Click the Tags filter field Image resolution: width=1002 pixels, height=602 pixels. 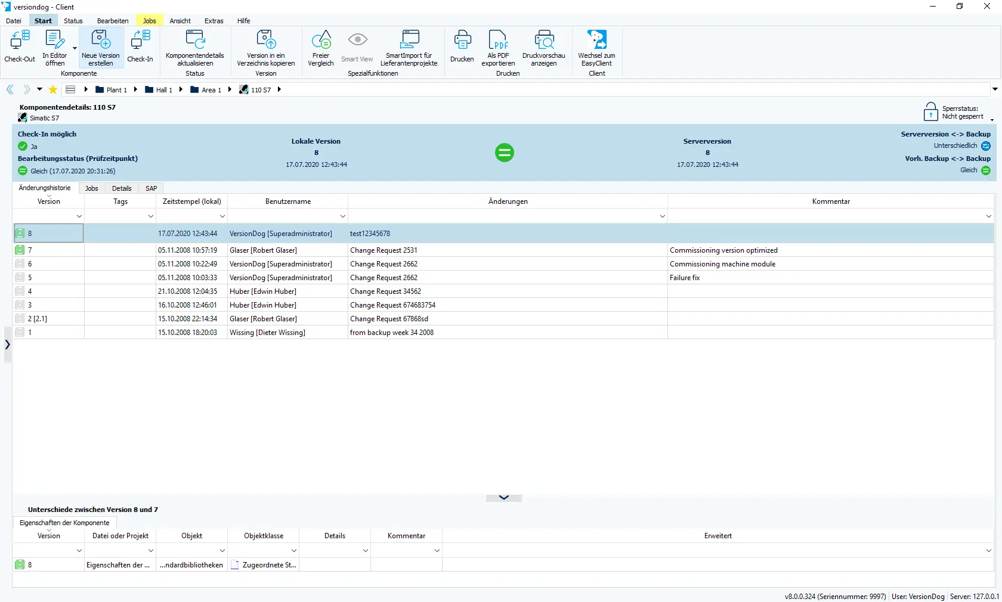120,216
